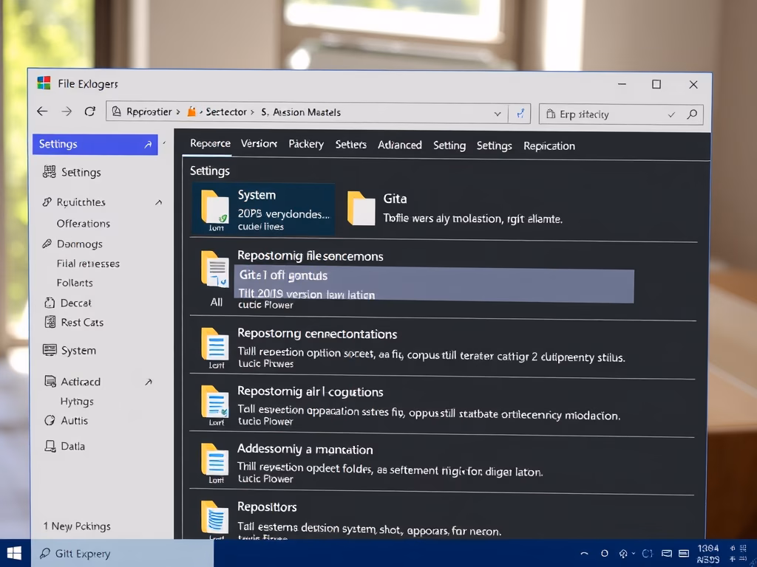
Task: Click the Repostorng cenrectontations title
Action: (x=317, y=334)
